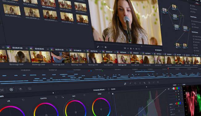Reset the Gain wheel
This screenshot has width=201, height=116.
pos(84,95)
